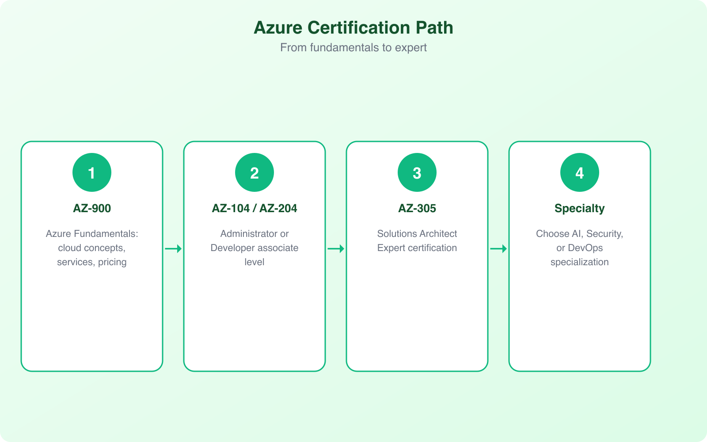Click the numbered circle 2 badge

pyautogui.click(x=254, y=172)
